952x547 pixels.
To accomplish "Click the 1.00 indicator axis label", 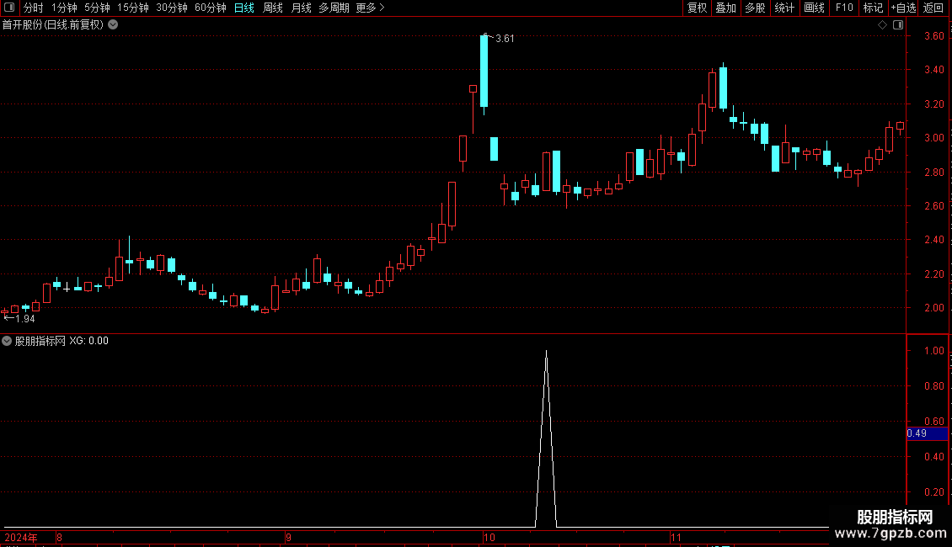I will pyautogui.click(x=933, y=351).
